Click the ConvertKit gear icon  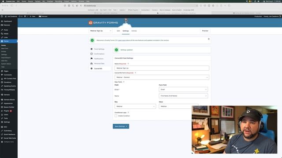pyautogui.click(x=91, y=68)
